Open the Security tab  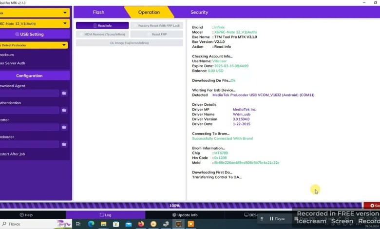199,12
